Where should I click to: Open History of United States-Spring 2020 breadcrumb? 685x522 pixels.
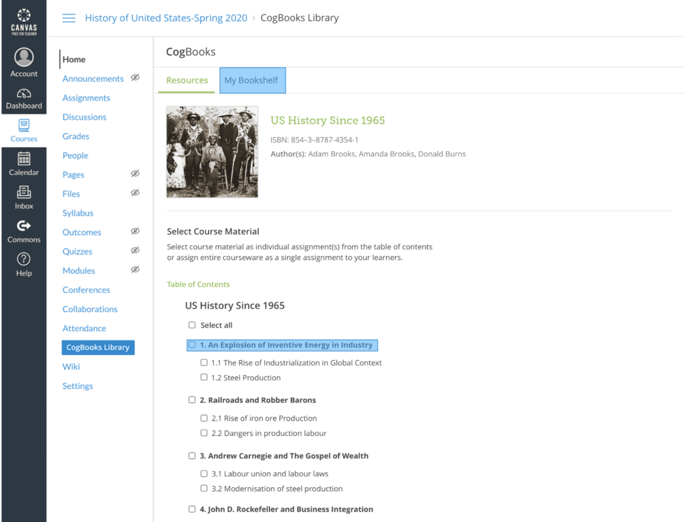coord(166,18)
